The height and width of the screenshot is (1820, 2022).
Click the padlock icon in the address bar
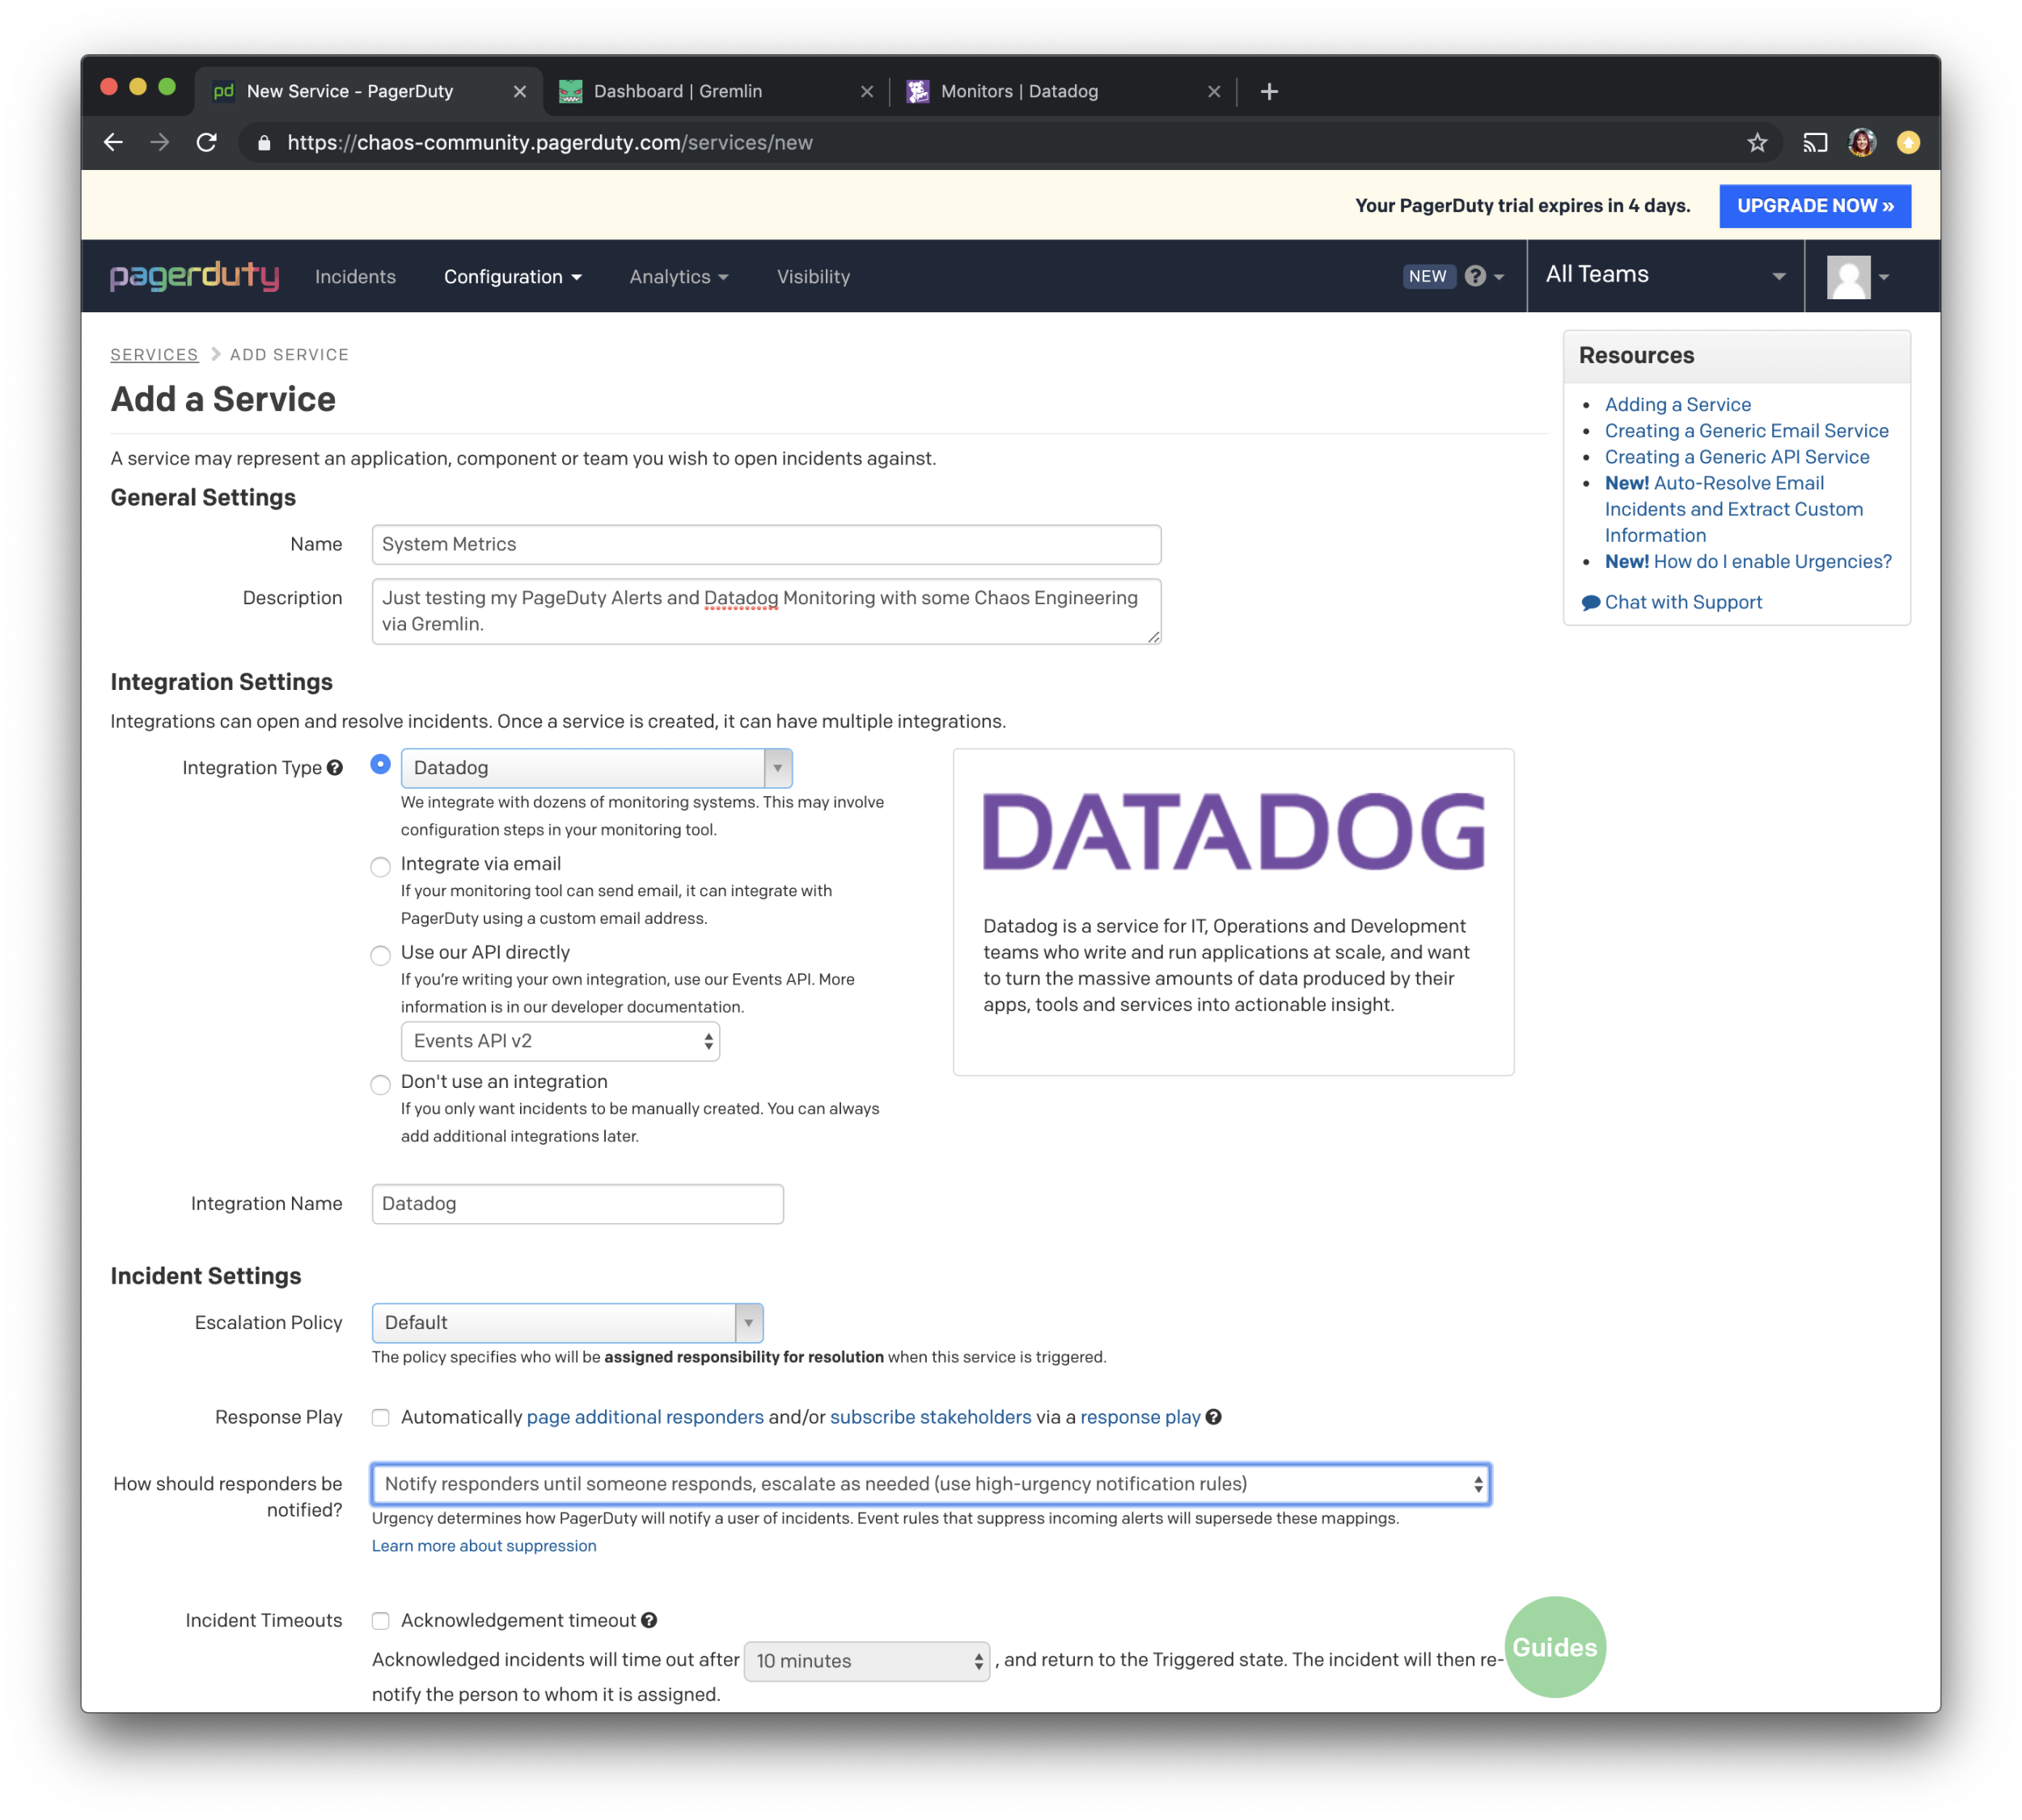coord(264,143)
